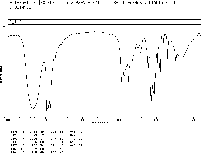Click the C4H10O molecular formula
The height and width of the screenshot is (155, 201).
point(16,22)
